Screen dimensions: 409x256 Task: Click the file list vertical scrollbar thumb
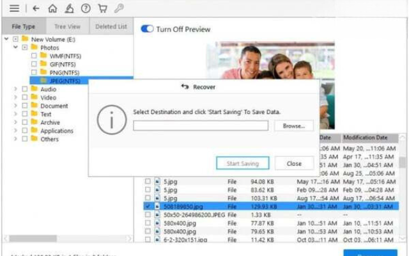pos(403,162)
